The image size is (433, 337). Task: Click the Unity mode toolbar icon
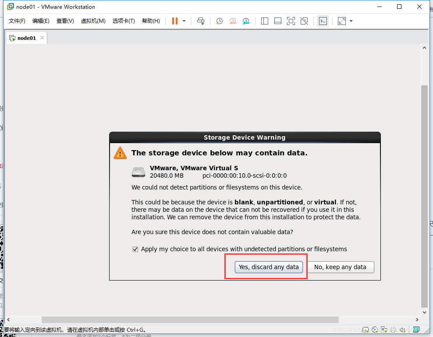(x=304, y=21)
